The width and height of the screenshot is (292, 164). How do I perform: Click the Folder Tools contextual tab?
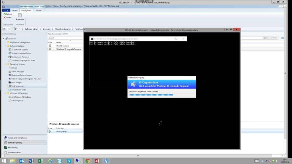point(39,7)
